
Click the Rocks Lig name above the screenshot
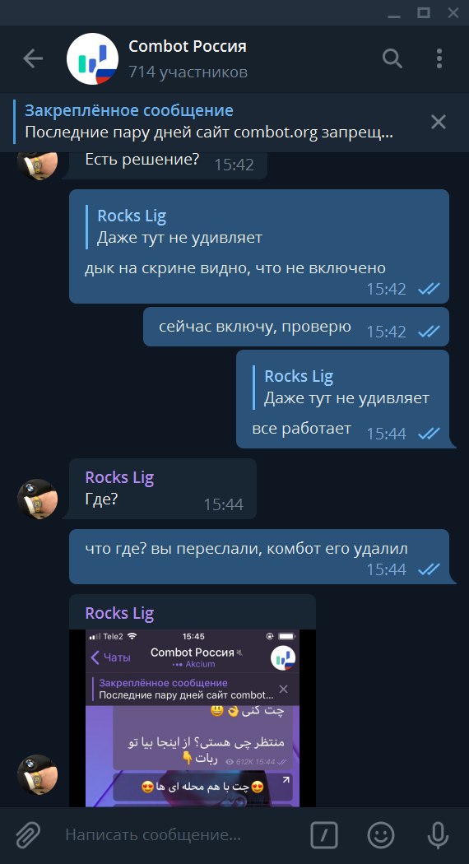(x=119, y=613)
